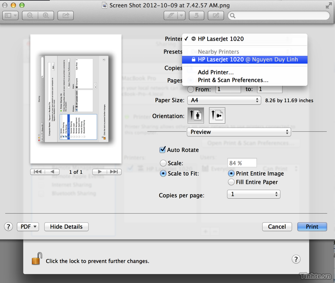
Task: Enter full screen with the arrows icon
Action: tap(328, 5)
